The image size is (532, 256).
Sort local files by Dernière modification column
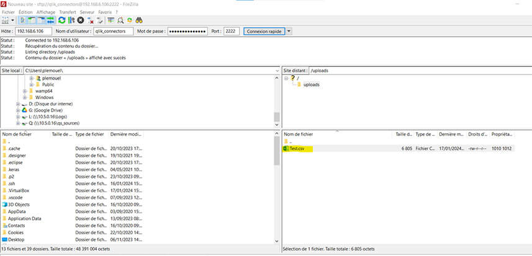pyautogui.click(x=125, y=134)
